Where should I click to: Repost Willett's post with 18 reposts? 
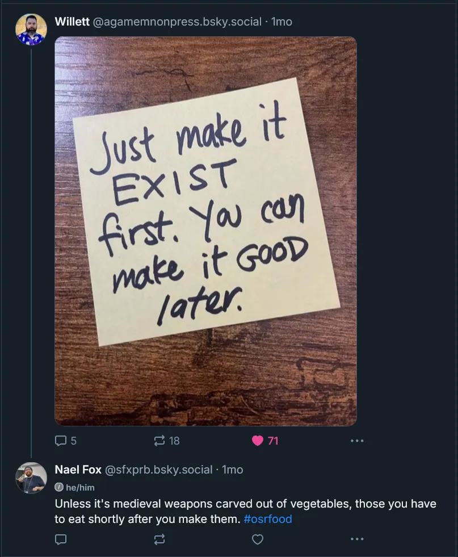160,441
